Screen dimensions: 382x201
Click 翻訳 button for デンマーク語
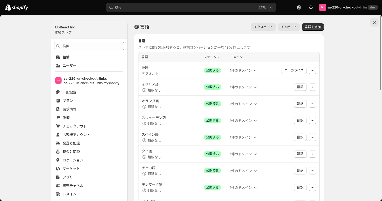click(x=300, y=187)
